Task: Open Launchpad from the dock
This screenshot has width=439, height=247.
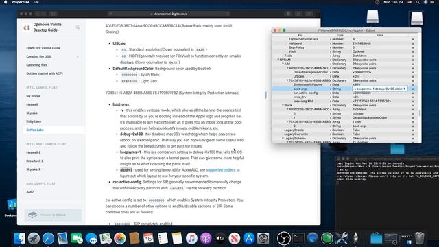Action: [x=34, y=238]
